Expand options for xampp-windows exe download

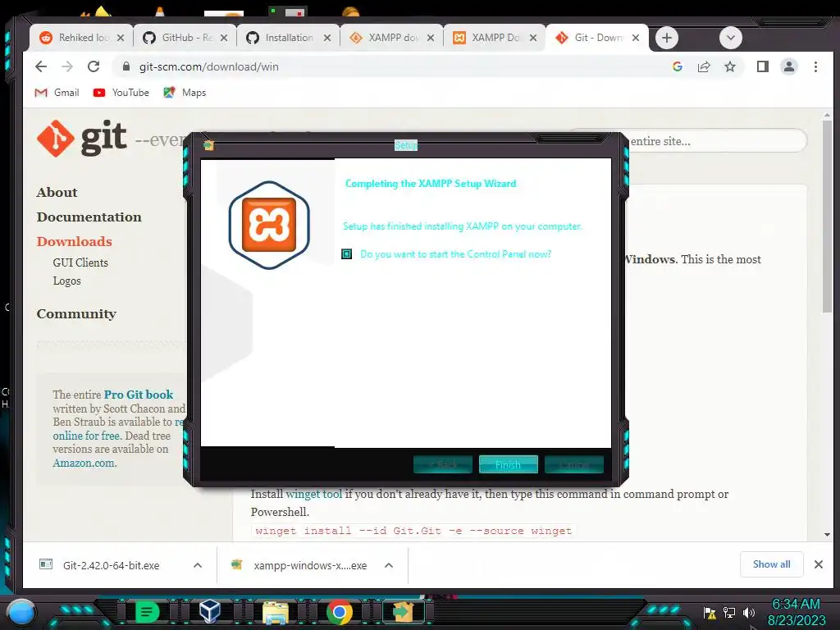pos(389,565)
